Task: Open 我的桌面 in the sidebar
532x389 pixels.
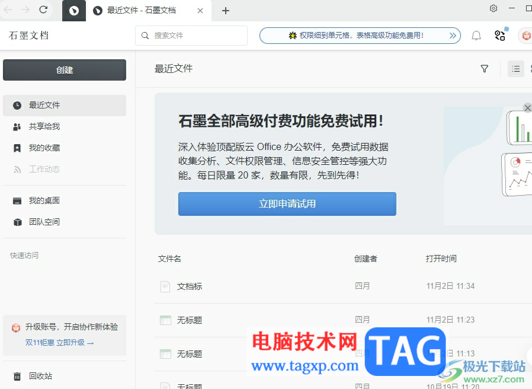Action: (65, 201)
